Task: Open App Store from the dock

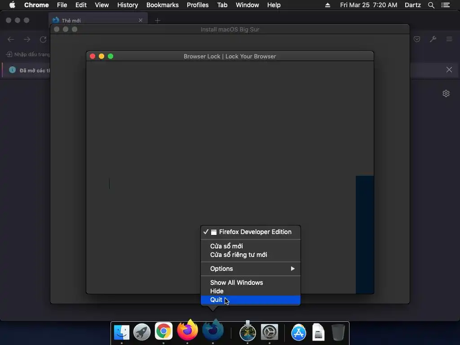Action: [299, 332]
